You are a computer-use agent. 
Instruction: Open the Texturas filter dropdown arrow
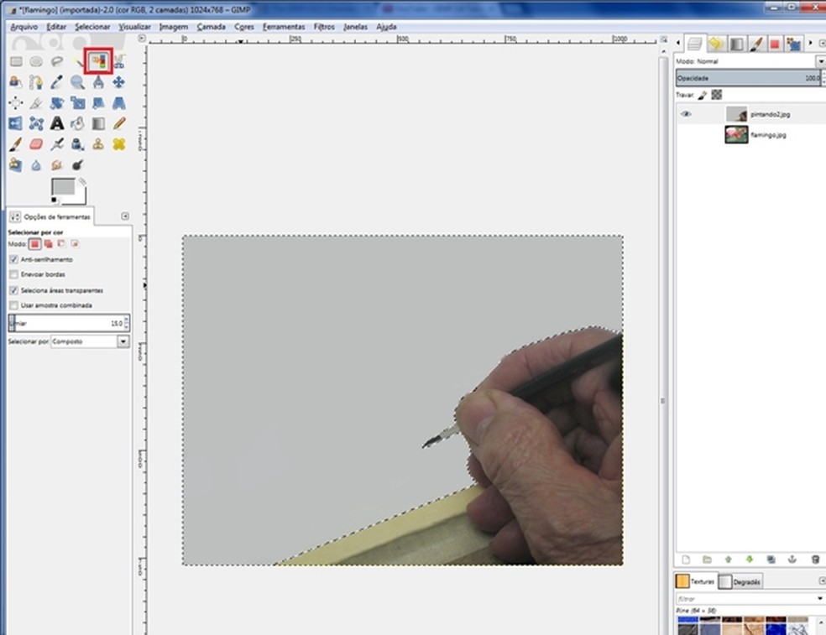(x=819, y=599)
